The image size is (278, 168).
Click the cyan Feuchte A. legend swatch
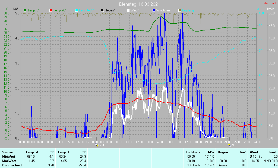click(76, 10)
